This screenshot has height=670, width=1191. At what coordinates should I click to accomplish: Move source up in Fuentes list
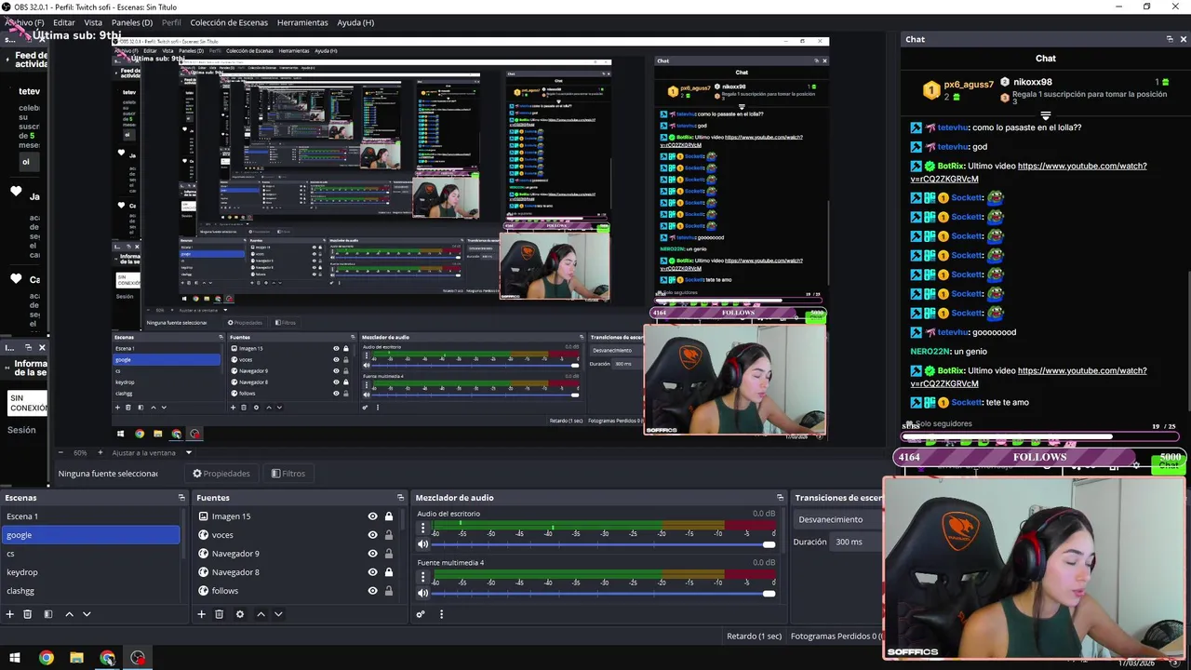point(261,614)
